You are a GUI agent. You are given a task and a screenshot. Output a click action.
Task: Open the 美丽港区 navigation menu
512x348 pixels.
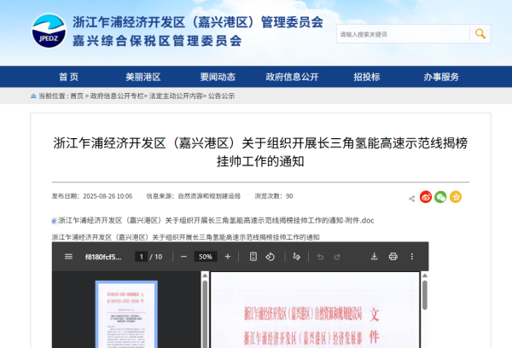click(x=143, y=77)
